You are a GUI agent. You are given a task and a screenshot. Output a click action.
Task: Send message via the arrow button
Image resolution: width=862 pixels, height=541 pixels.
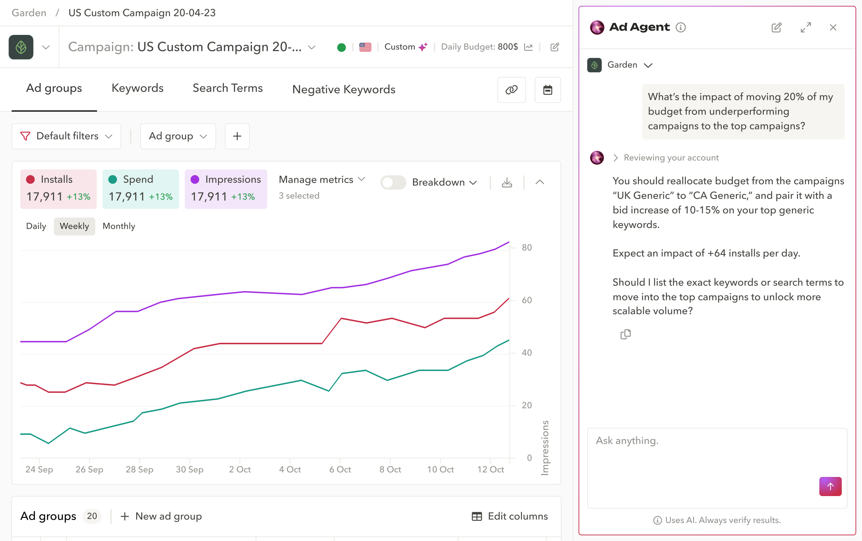click(x=830, y=486)
